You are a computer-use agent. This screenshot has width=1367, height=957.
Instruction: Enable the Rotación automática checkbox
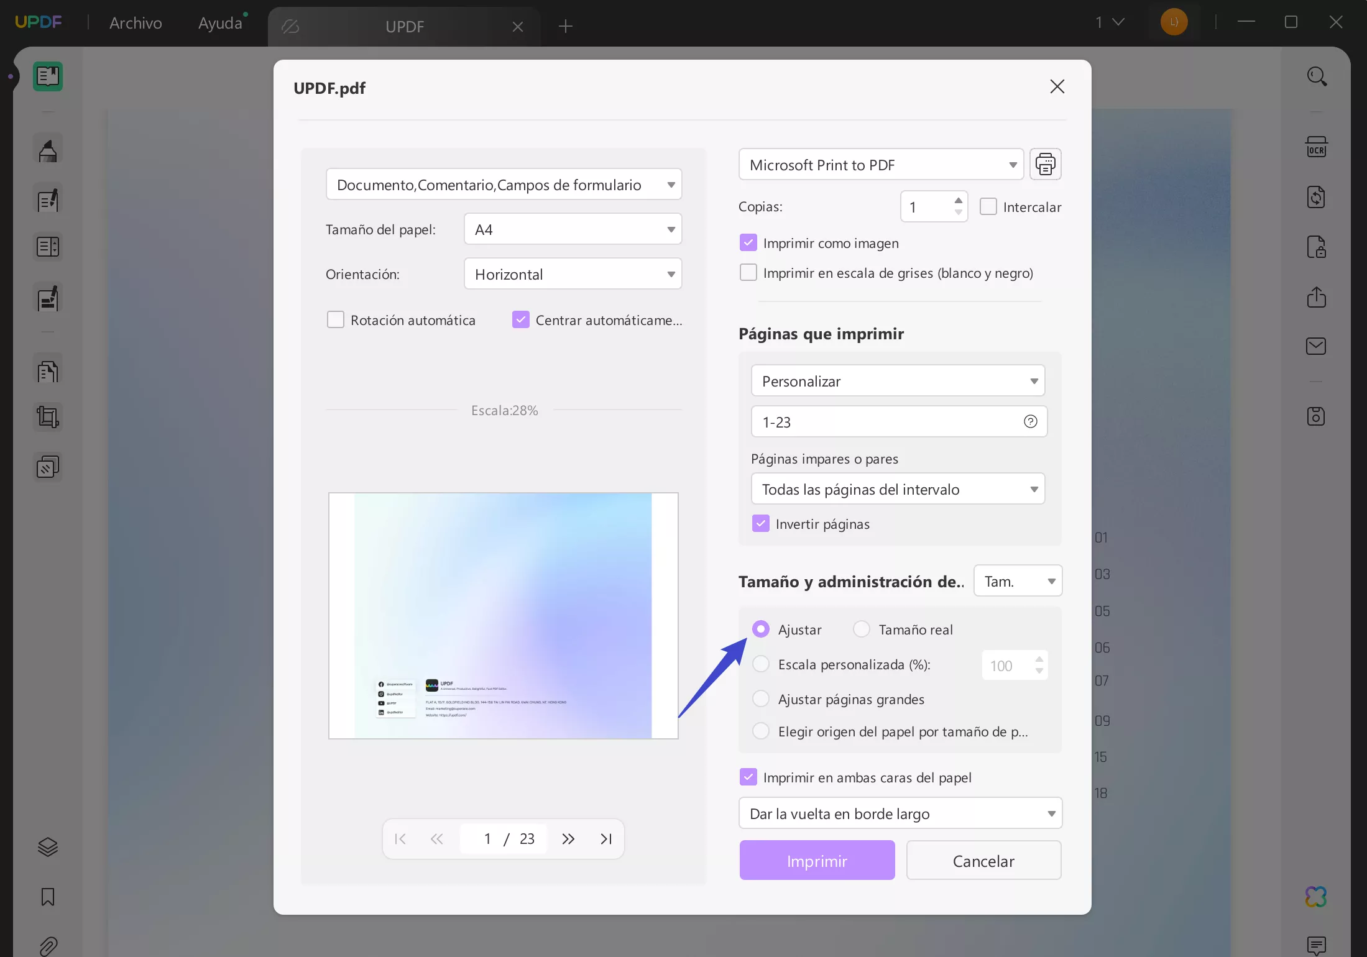point(336,320)
